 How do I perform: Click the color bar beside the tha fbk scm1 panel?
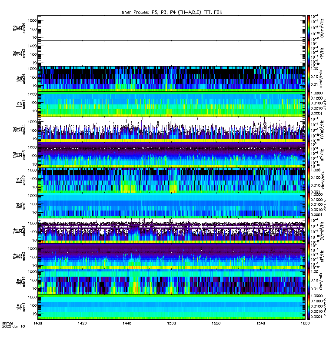(309, 104)
